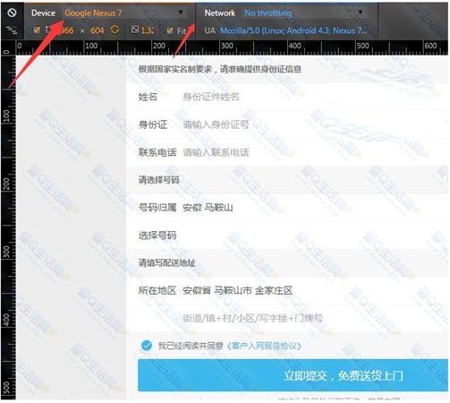450x403 pixels.
Task: Open the 选择号码 row
Action: (287, 236)
